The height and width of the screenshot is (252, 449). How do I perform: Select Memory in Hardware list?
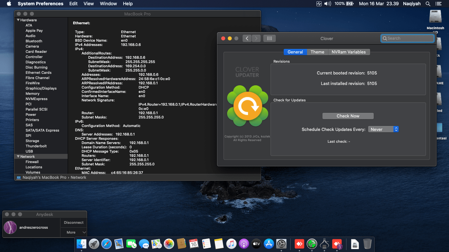pyautogui.click(x=33, y=94)
